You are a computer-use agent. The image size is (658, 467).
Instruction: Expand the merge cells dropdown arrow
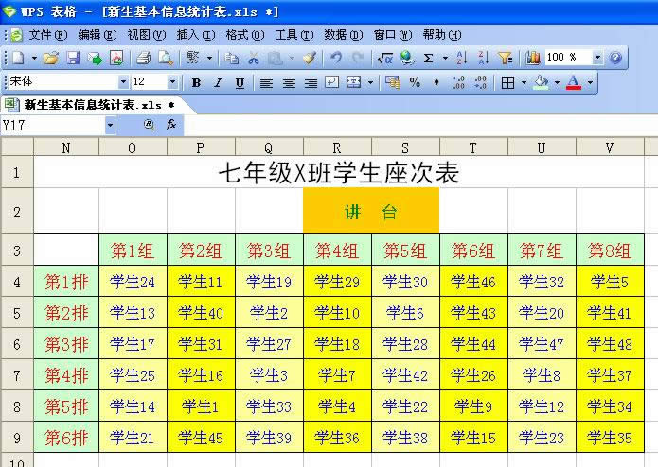(370, 82)
